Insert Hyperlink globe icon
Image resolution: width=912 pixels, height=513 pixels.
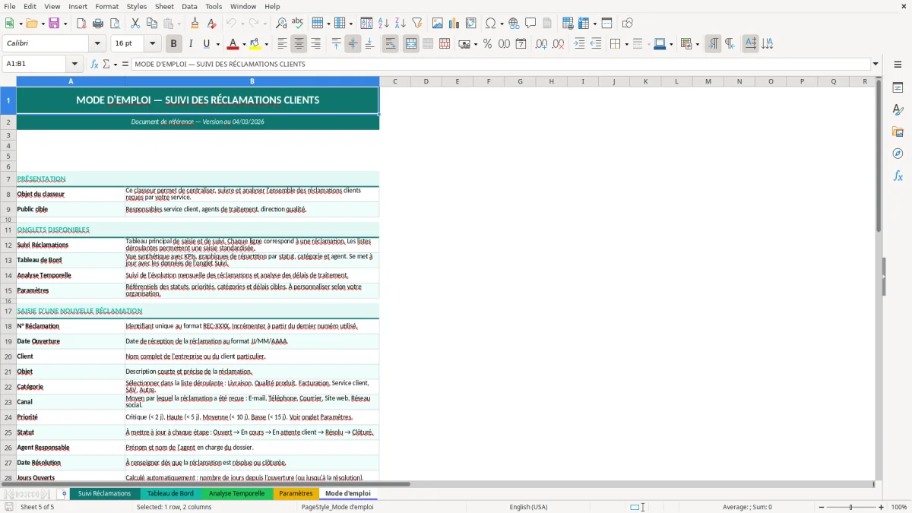pos(514,24)
